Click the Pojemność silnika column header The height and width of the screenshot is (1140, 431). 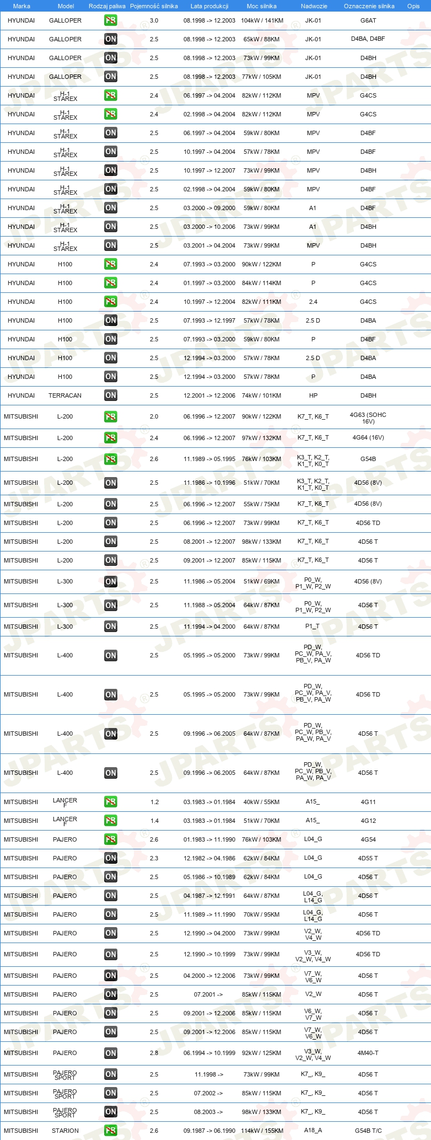154,6
